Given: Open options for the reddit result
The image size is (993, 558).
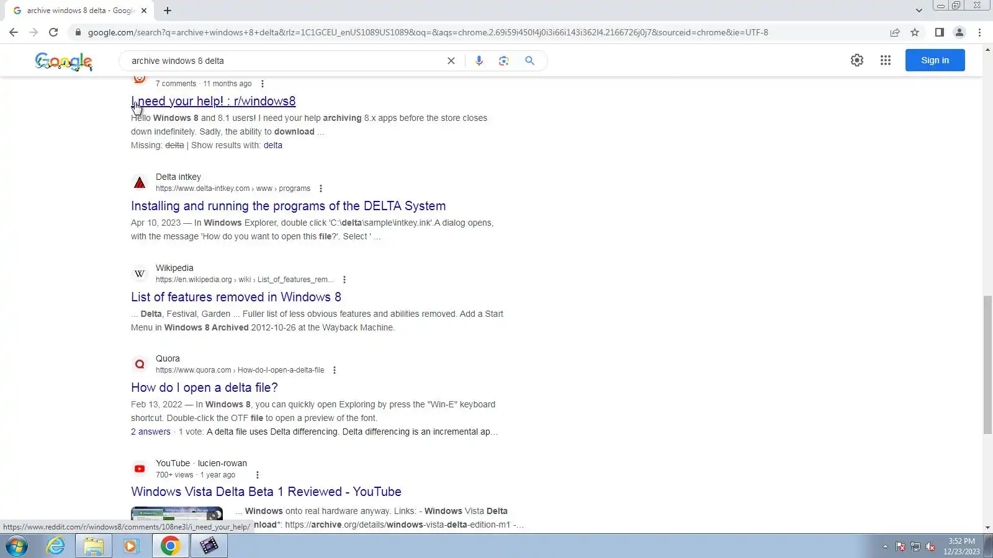Looking at the screenshot, I should coord(263,84).
